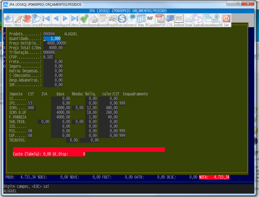Click the red X Exclui icon
Screen dimensions: 259x197
point(27,20)
